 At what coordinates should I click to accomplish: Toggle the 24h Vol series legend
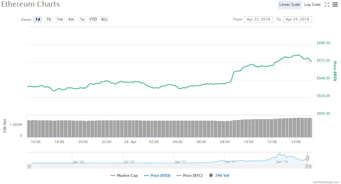pos(219,175)
